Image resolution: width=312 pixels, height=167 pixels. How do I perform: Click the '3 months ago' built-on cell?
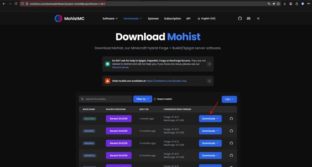click(147, 156)
